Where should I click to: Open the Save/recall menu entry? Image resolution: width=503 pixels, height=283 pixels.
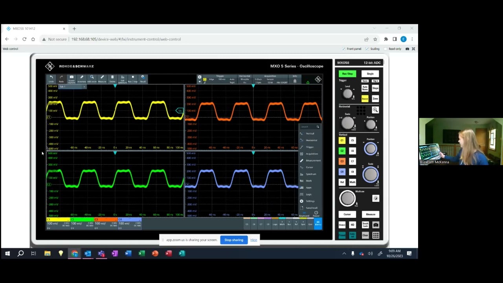(310, 208)
